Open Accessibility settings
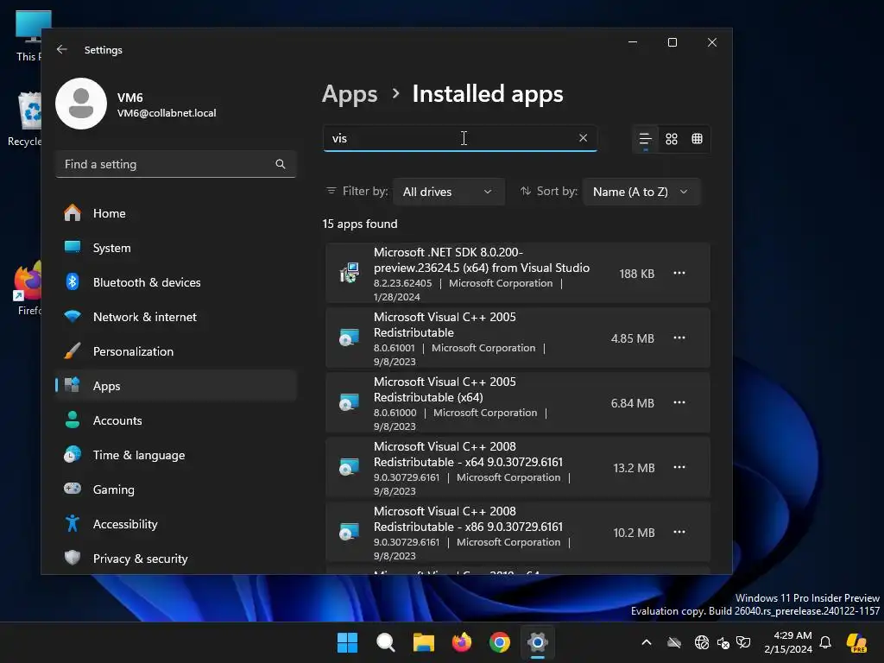 pos(176,524)
